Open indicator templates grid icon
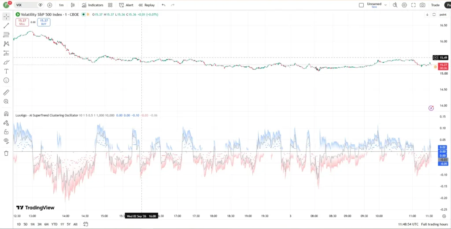 [x=110, y=5]
